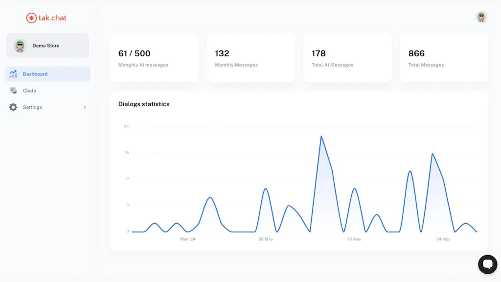Select the 132 Monthly Messages card
Viewport: 501px width, 282px height.
[250, 57]
